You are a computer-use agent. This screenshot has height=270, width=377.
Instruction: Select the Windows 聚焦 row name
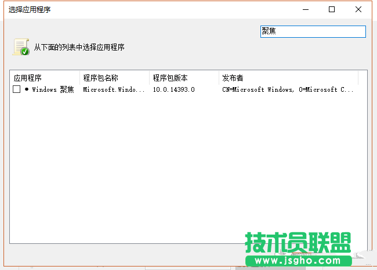point(53,89)
